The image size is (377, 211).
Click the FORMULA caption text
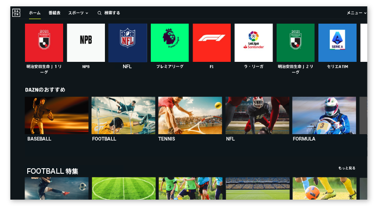[304, 139]
